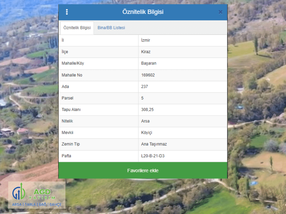Click the Mevkii value Köyiçi
The height and width of the screenshot is (214, 286).
[147, 133]
